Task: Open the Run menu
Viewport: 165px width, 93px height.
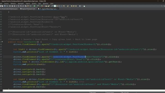Action: pos(40,3)
